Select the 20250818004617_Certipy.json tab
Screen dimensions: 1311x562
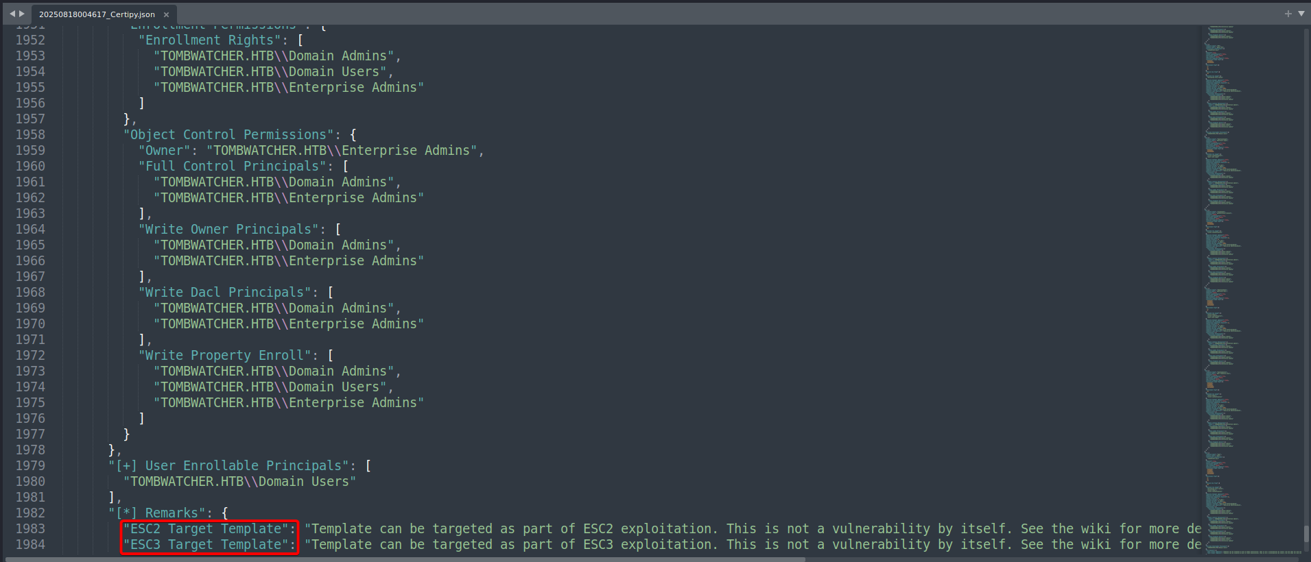(x=97, y=14)
